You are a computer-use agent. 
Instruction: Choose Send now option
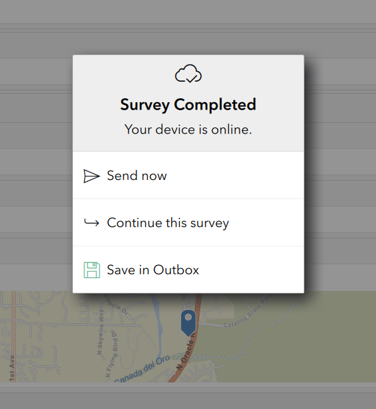[188, 175]
